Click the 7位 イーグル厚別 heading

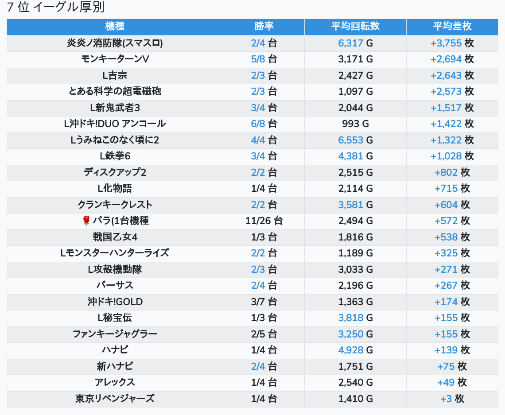(x=56, y=8)
